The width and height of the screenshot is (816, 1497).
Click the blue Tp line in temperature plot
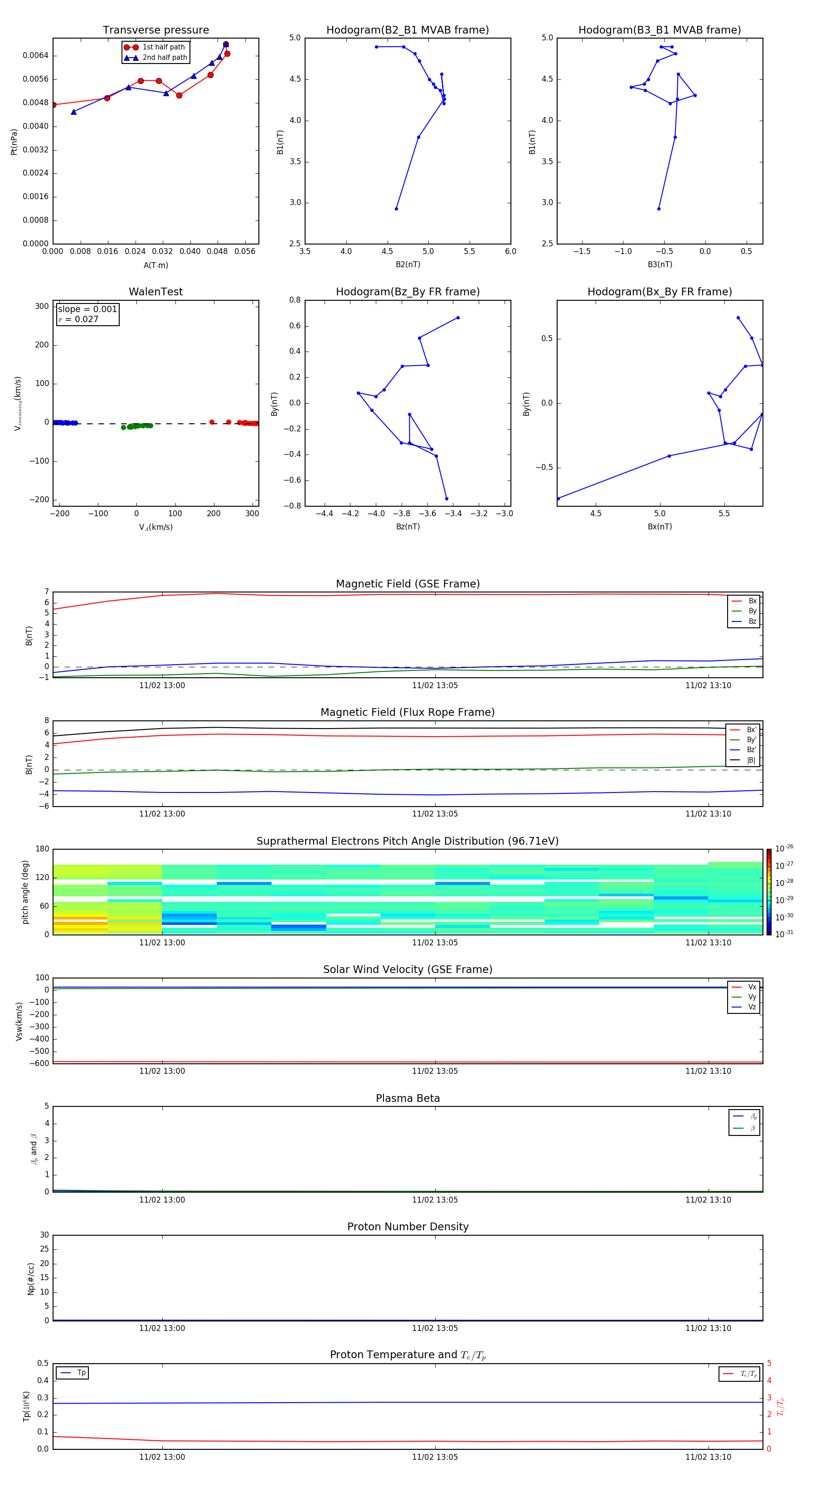408,1402
